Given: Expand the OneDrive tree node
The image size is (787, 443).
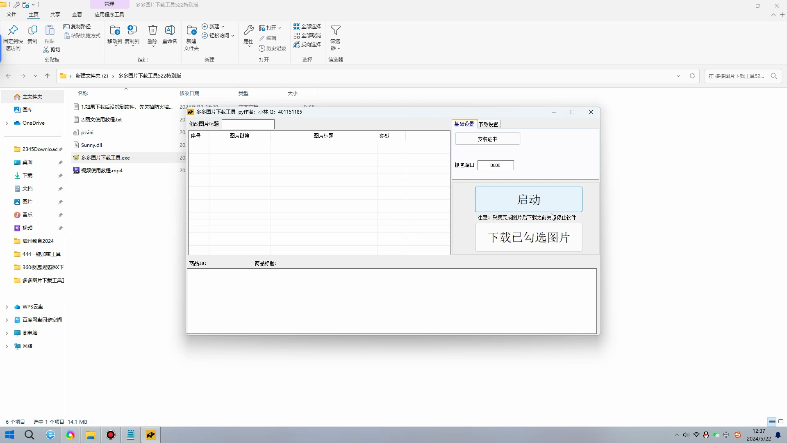Looking at the screenshot, I should 7,123.
